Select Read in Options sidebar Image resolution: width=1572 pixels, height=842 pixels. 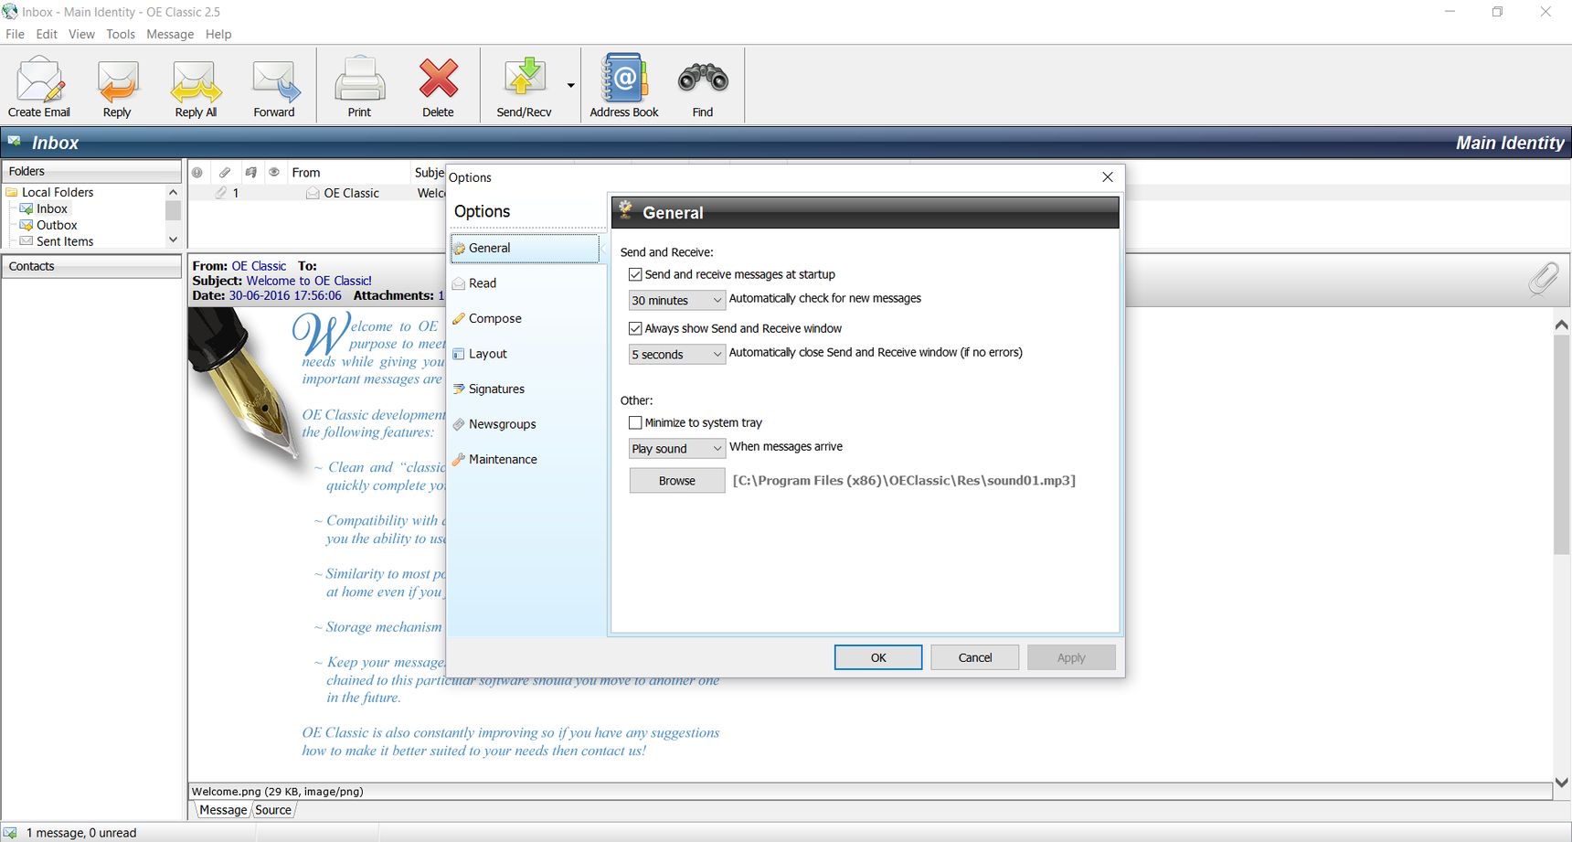coord(526,283)
